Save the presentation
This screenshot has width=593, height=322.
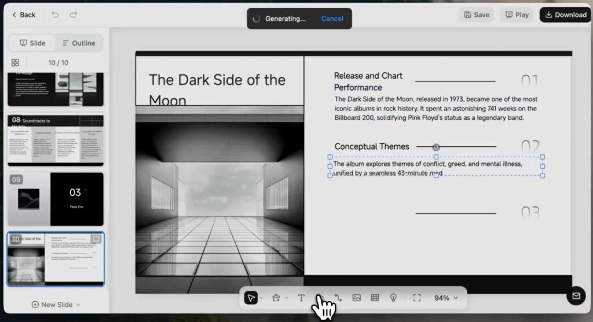(477, 14)
